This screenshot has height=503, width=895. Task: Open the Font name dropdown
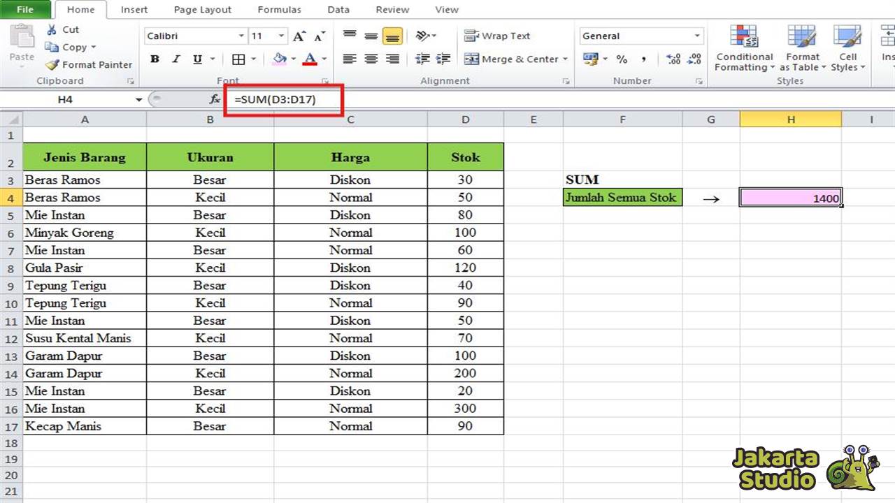click(241, 36)
